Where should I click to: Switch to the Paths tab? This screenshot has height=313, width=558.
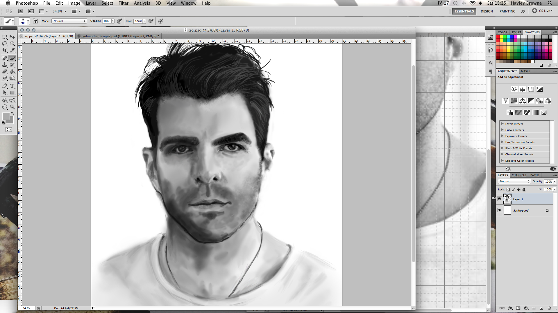(x=534, y=175)
